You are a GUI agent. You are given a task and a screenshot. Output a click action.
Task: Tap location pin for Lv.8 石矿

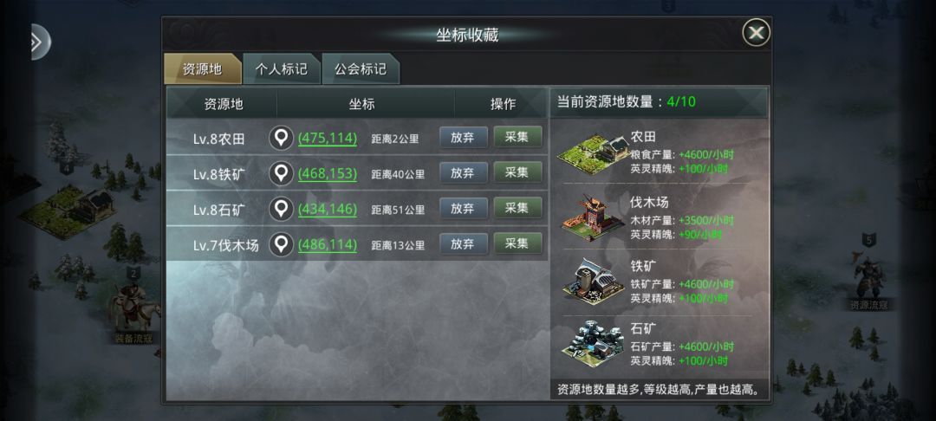[x=281, y=210]
